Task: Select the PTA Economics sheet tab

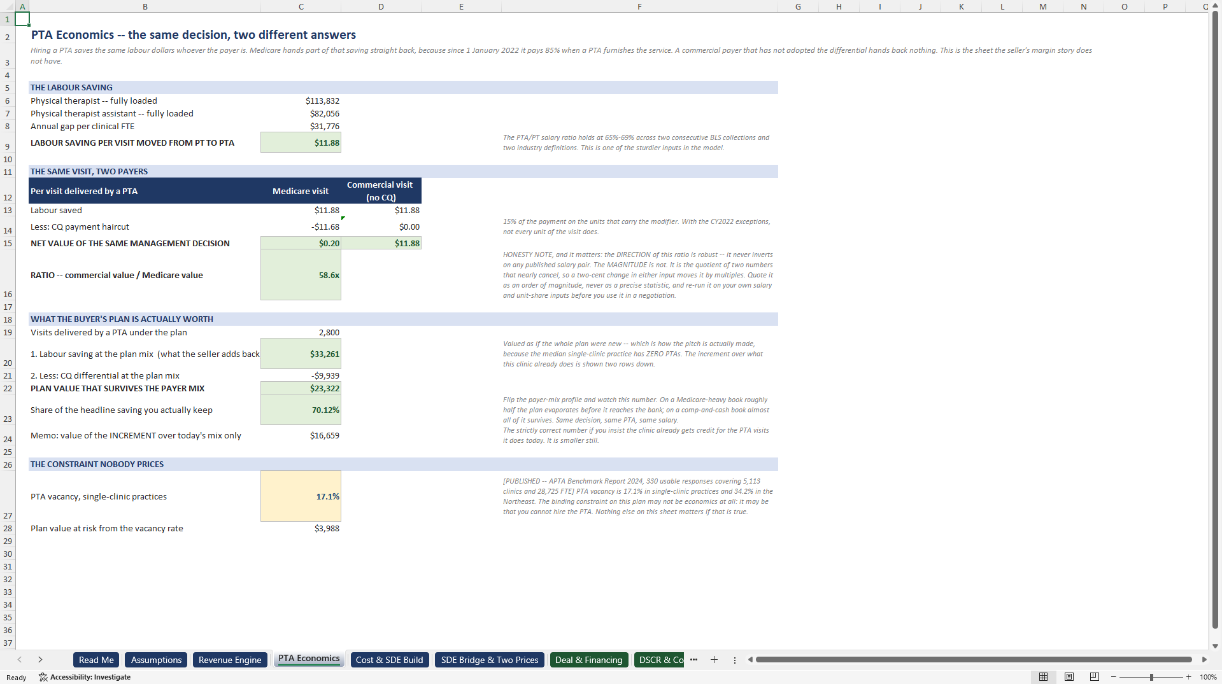Action: click(309, 659)
